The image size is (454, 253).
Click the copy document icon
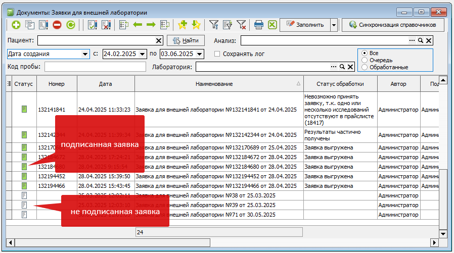(x=30, y=24)
